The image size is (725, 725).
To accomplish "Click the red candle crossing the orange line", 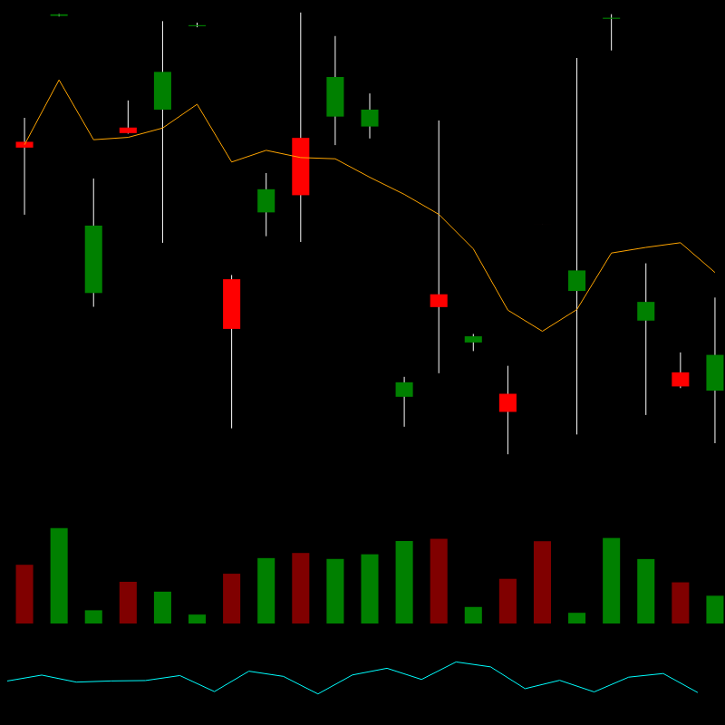I will click(x=301, y=166).
